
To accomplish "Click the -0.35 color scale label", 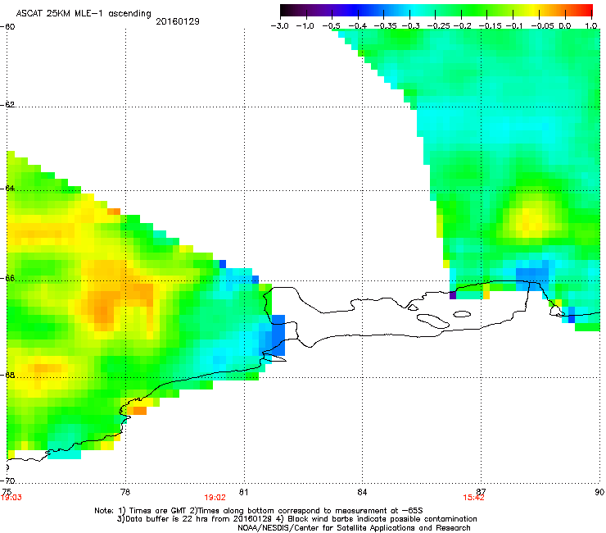I will (x=385, y=26).
